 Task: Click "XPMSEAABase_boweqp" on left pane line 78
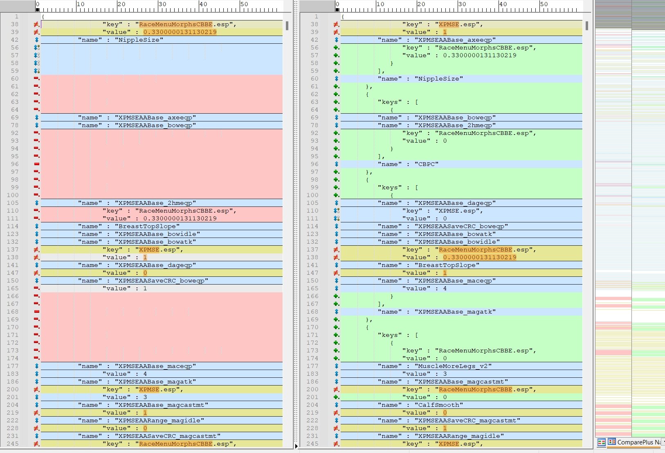click(155, 126)
